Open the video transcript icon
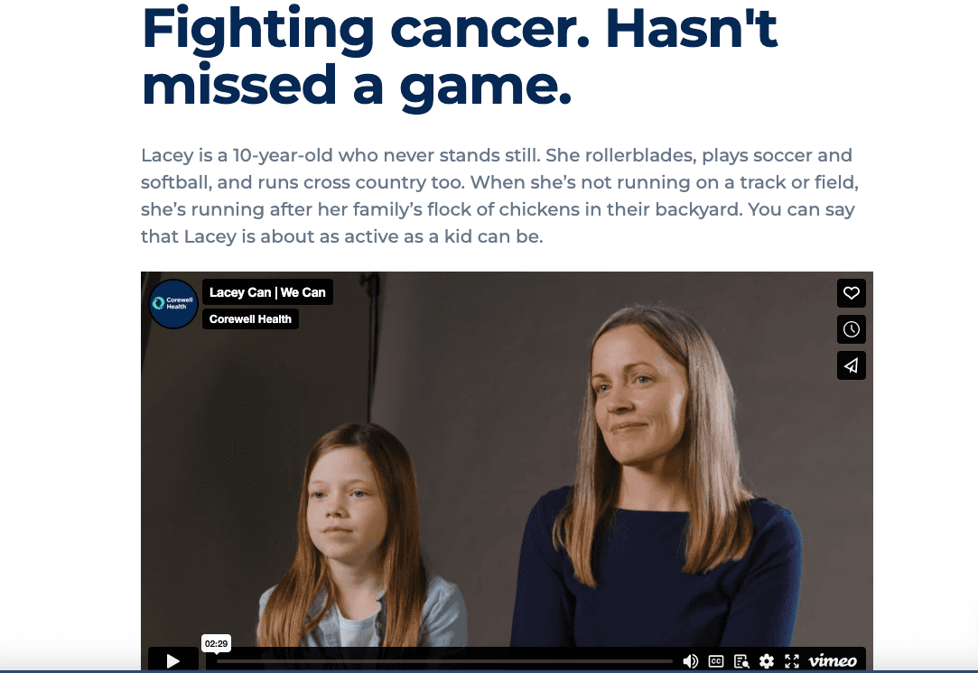Image resolution: width=978 pixels, height=673 pixels. click(741, 661)
